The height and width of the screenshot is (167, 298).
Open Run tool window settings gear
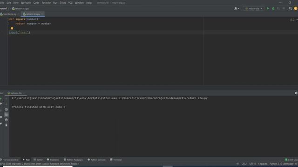[x=296, y=93]
